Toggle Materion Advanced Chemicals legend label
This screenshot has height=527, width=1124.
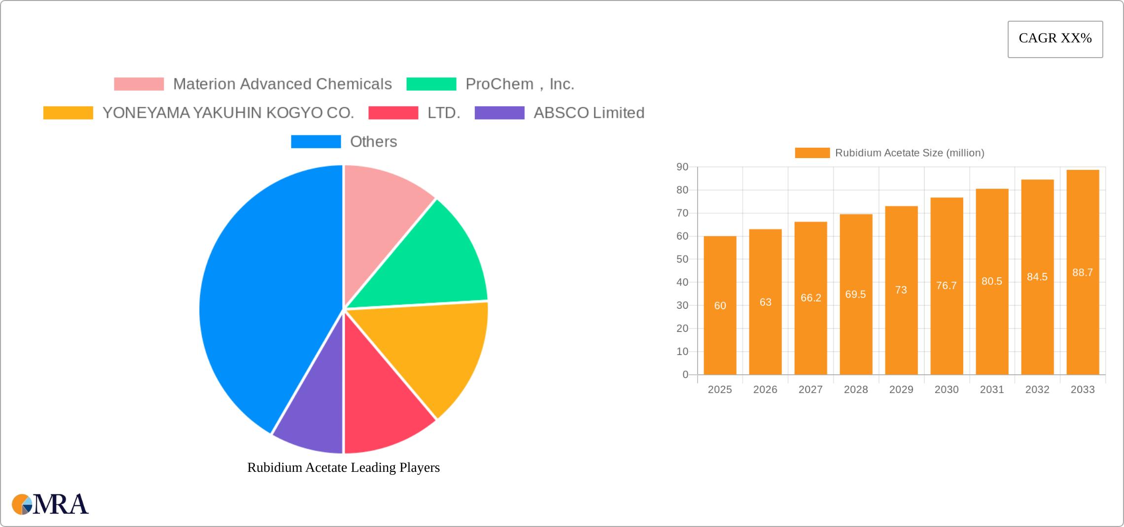[282, 84]
